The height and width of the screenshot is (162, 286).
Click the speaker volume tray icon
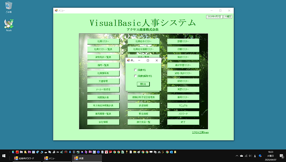point(251,156)
